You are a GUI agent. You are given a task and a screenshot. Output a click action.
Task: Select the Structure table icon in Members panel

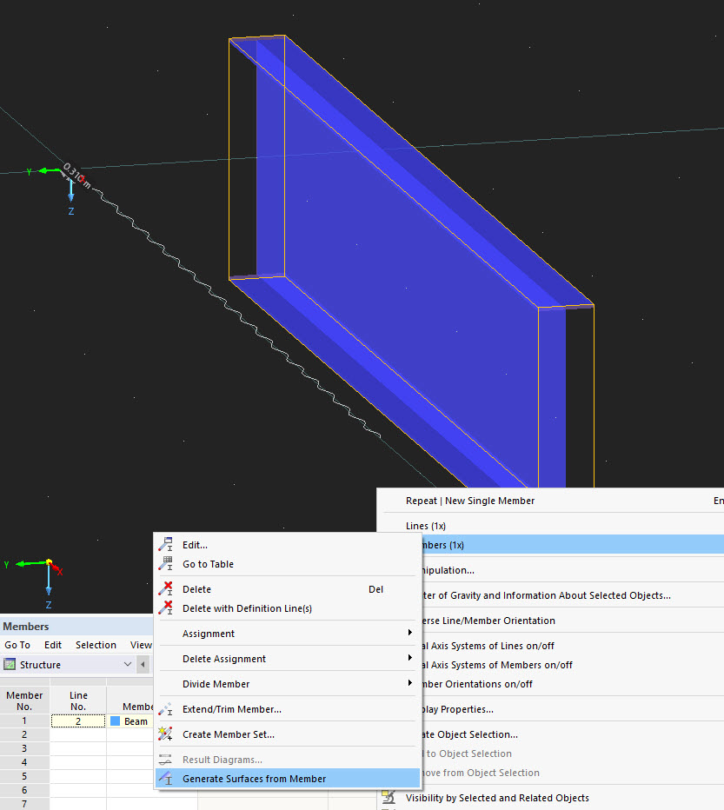tap(11, 663)
